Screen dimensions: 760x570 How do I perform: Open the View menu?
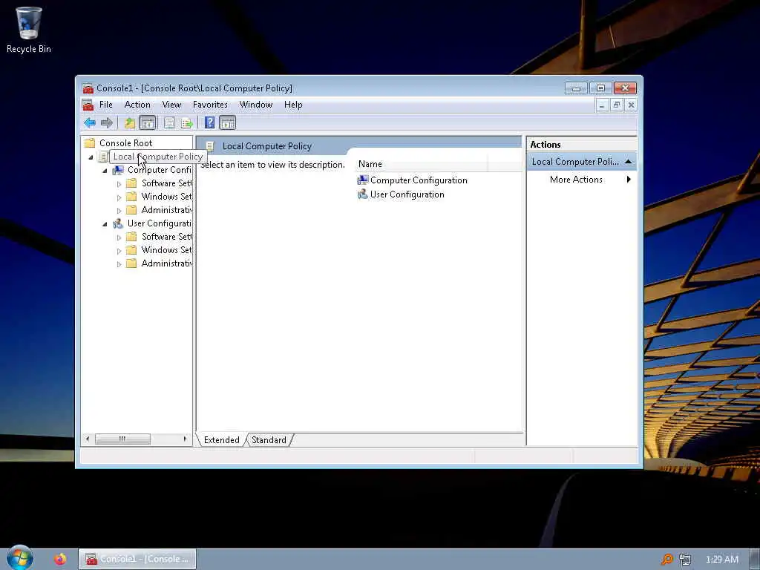coord(171,105)
